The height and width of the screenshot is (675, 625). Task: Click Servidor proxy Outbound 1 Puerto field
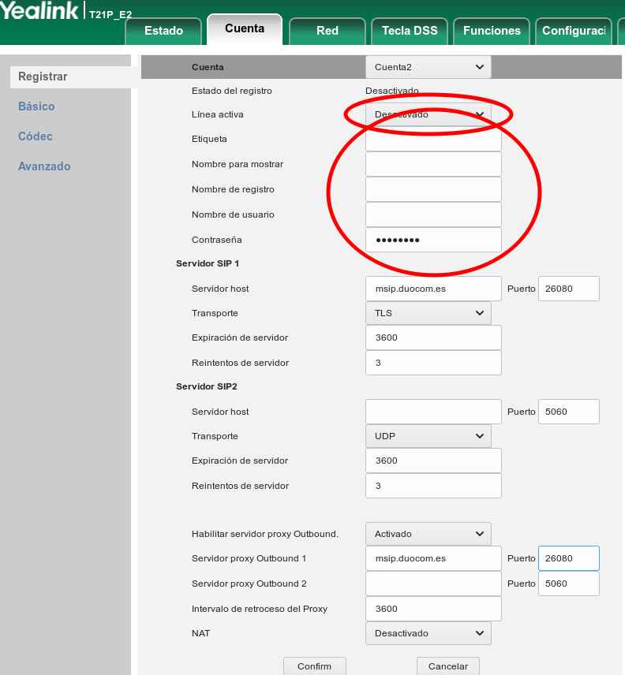[x=568, y=558]
